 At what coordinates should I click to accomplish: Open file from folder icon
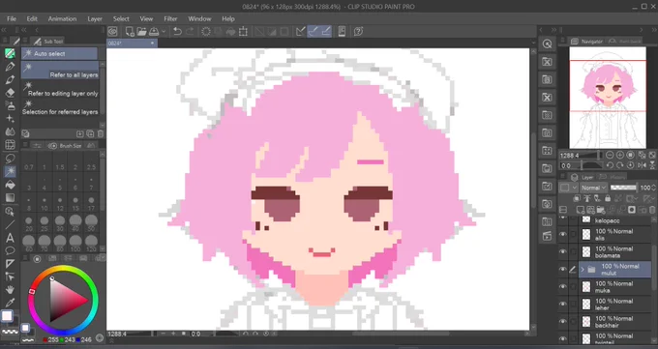(141, 32)
